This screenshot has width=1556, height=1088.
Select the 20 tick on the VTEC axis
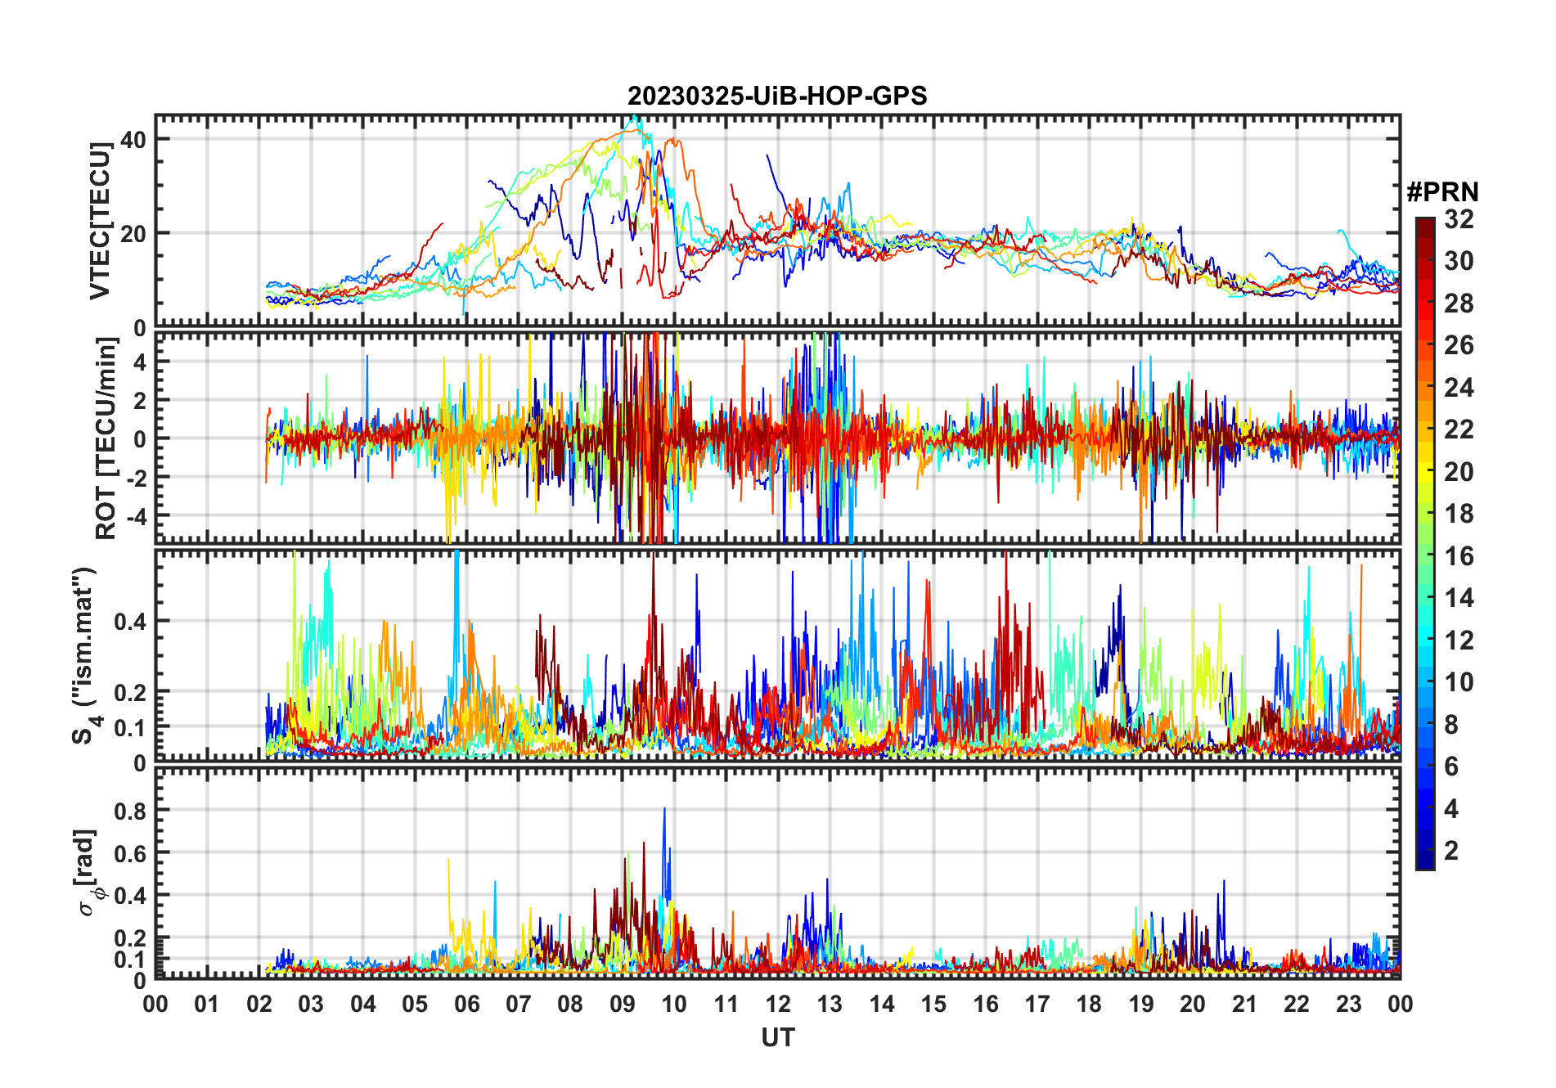click(133, 233)
